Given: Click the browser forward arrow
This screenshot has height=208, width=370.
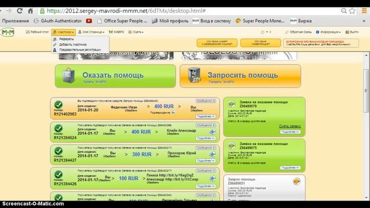Looking at the screenshot, I should pos(9,10).
